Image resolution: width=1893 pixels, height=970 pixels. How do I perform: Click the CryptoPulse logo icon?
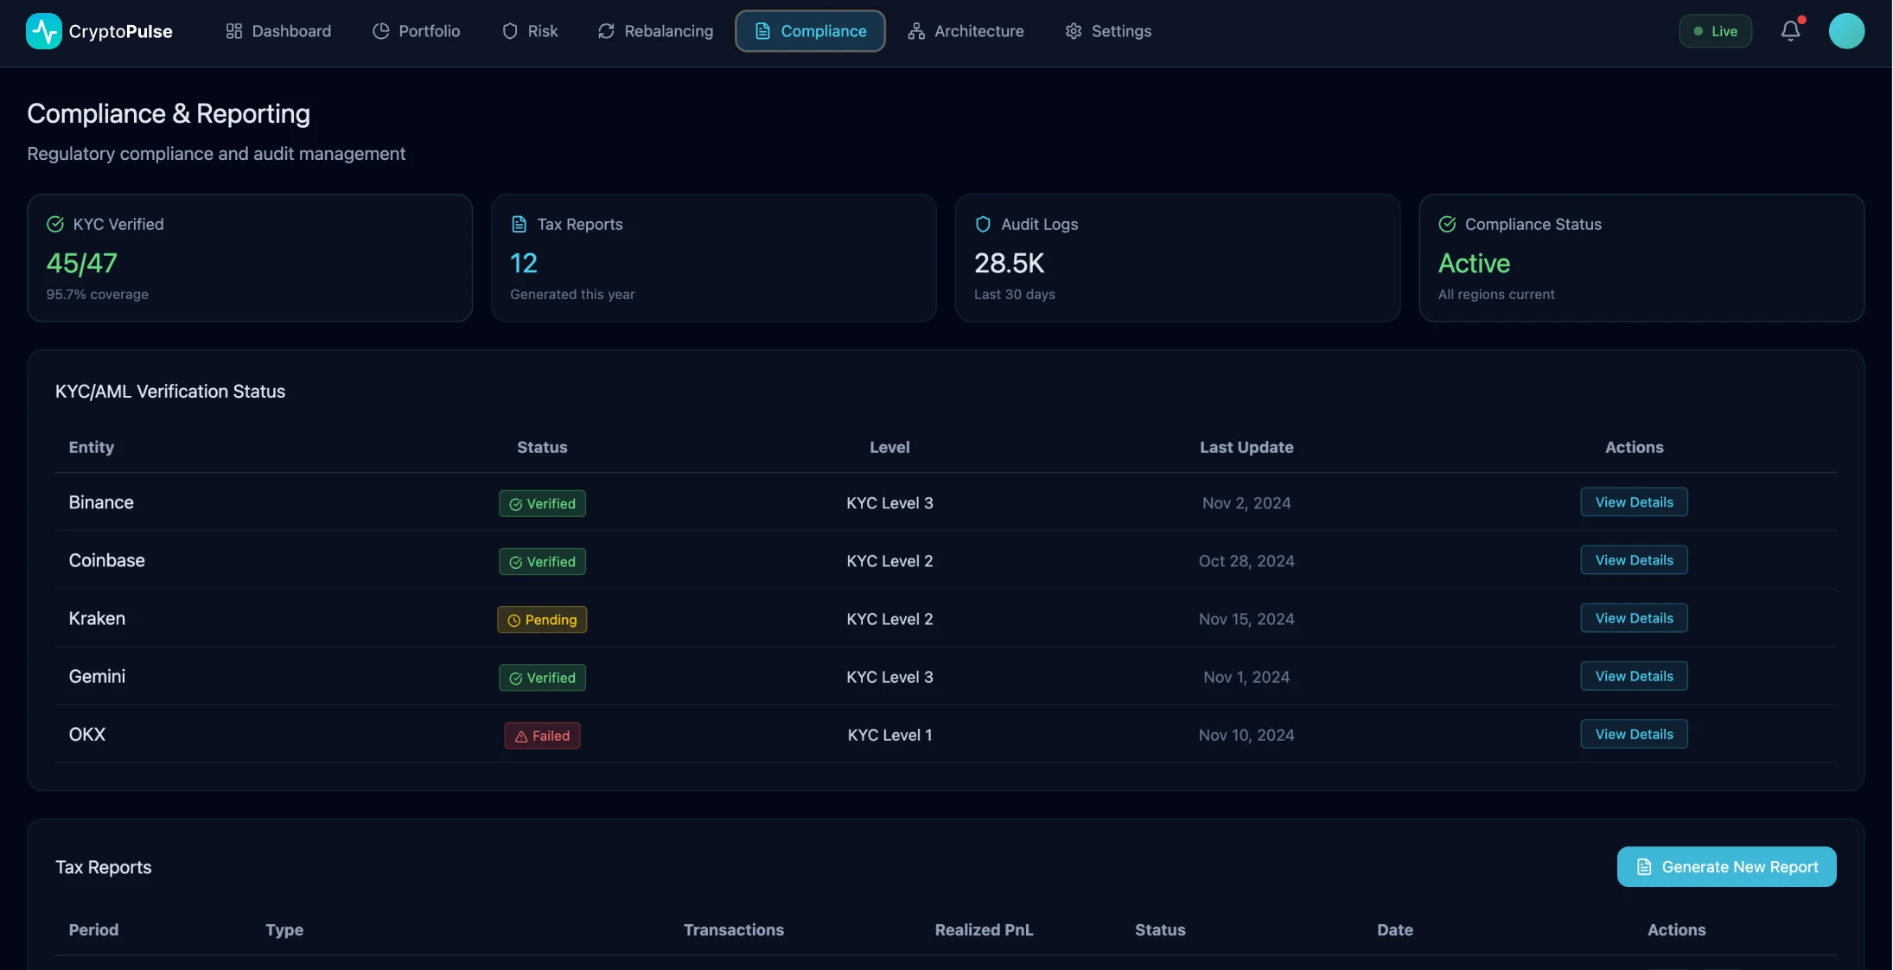point(43,30)
